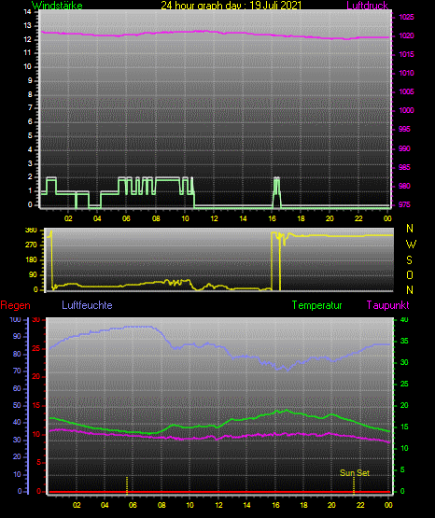Click the 40 temperature axis value
The image size is (435, 518).
pos(404,320)
